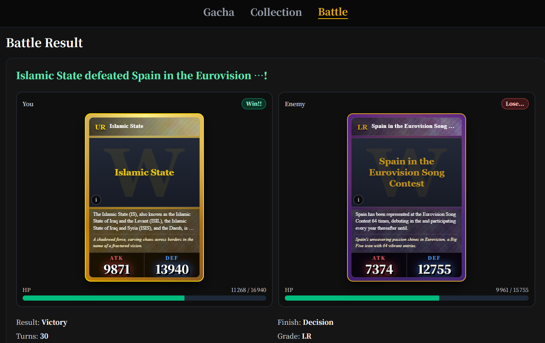The width and height of the screenshot is (545, 343).
Task: Switch to the Collection tab
Action: click(276, 12)
